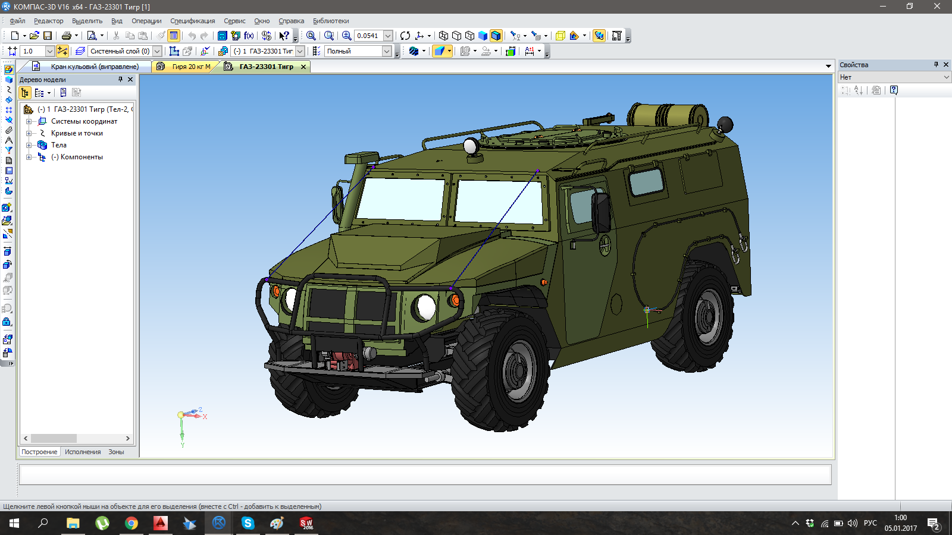Open the Системный слой (0) dropdown
This screenshot has height=535, width=952.
click(157, 51)
